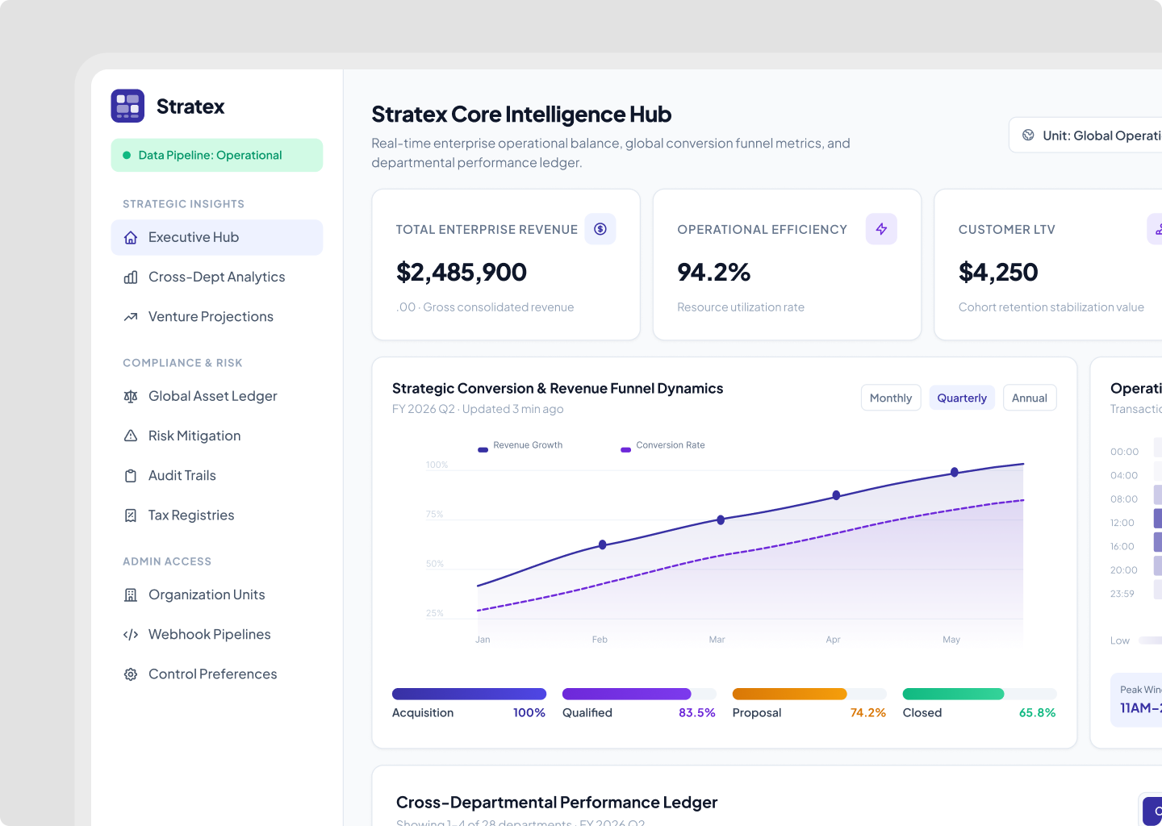1162x826 pixels.
Task: Click the Total Enterprise Revenue card label
Action: [487, 230]
